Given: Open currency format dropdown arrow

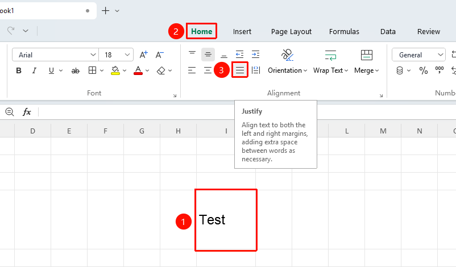Looking at the screenshot, I should [409, 70].
